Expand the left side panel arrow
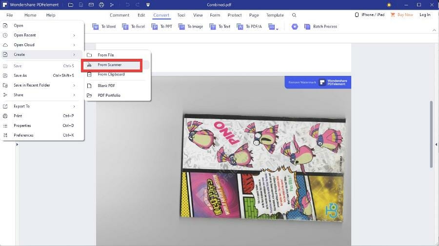The height and width of the screenshot is (246, 439). coord(17,144)
